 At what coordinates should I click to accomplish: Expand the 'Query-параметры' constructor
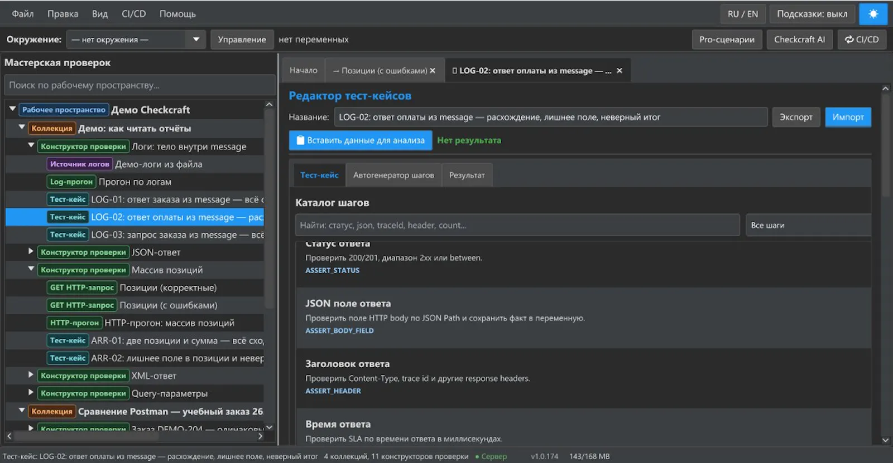pos(31,393)
